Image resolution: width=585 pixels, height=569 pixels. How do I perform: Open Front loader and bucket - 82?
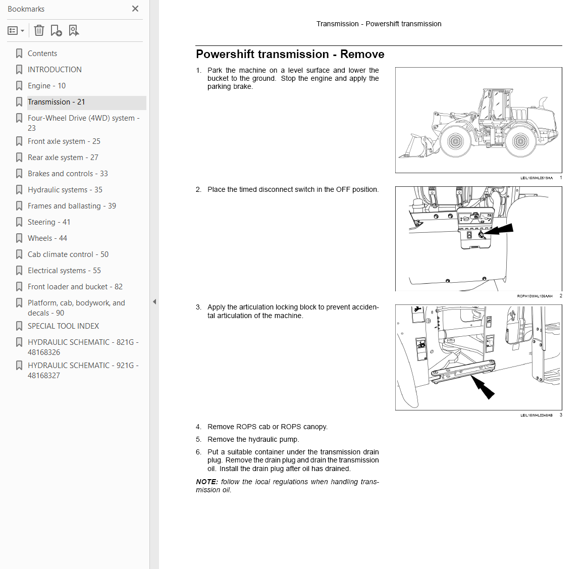75,287
